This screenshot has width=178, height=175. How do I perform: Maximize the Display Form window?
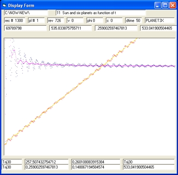[165, 6]
